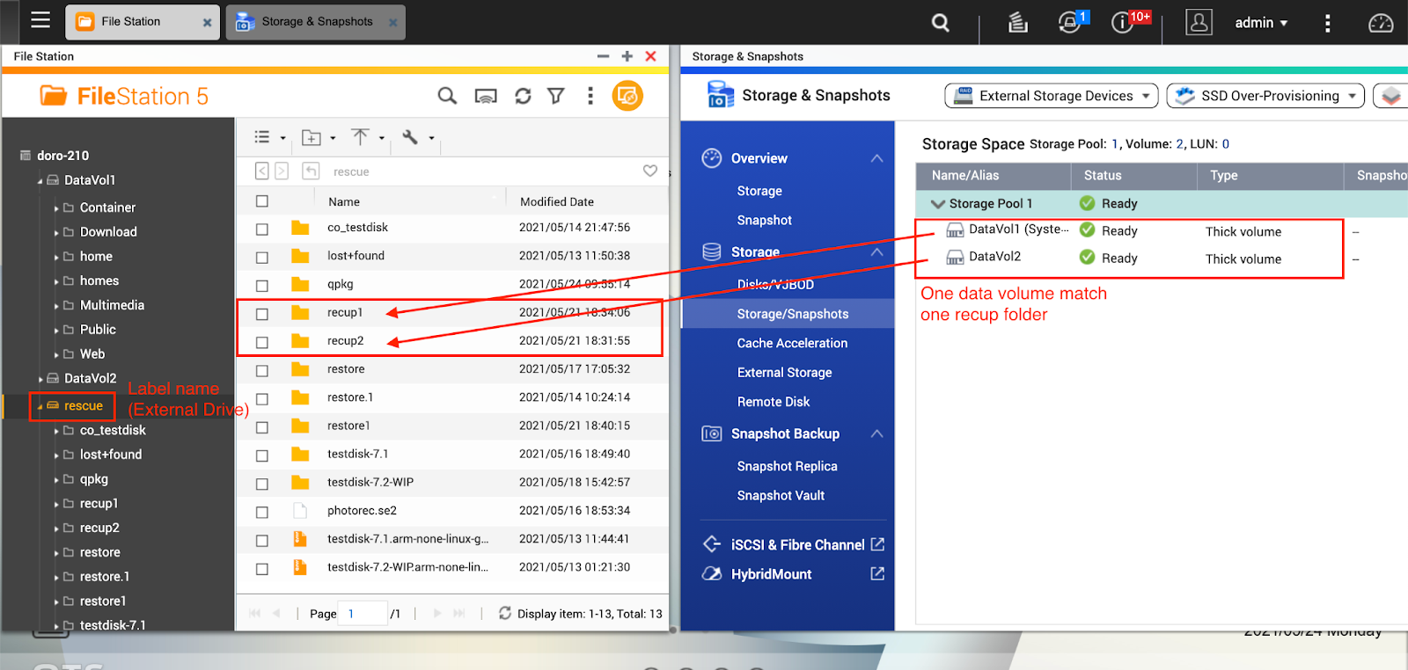Check the restore1 folder checkbox
This screenshot has height=670, width=1408.
(x=262, y=427)
